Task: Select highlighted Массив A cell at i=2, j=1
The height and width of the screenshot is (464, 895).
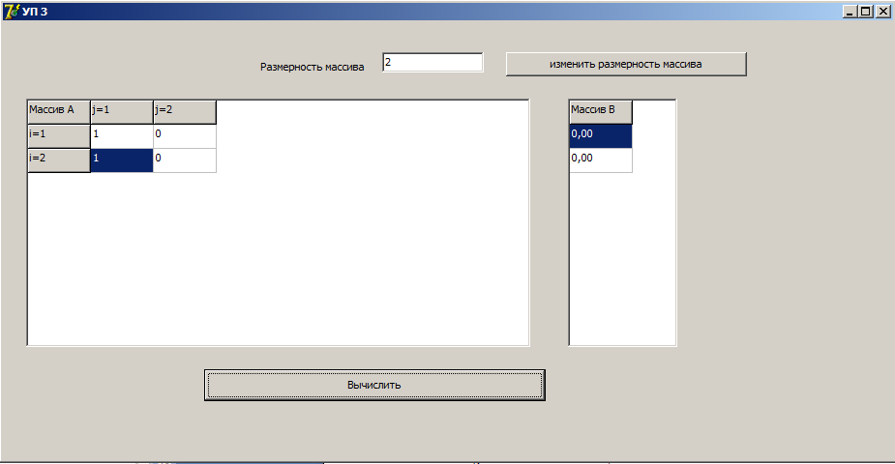Action: click(x=122, y=160)
